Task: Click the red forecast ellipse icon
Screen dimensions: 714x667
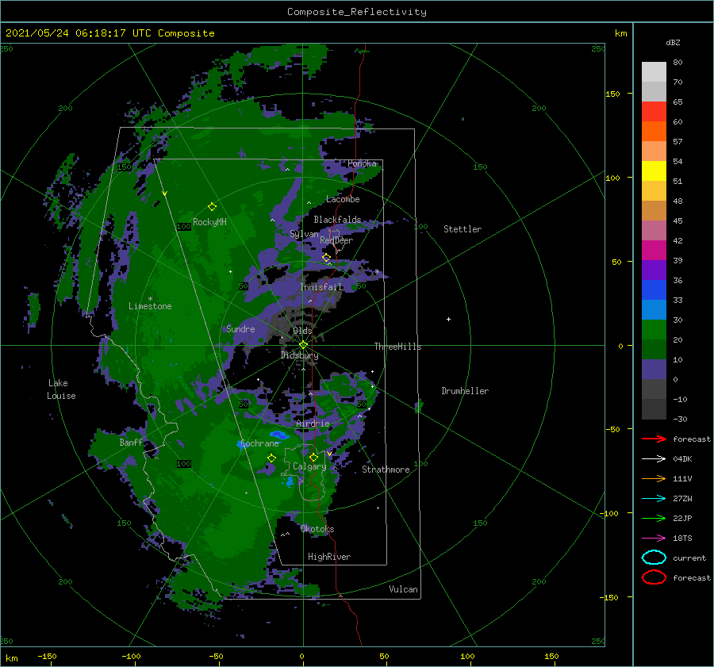Action: [x=654, y=577]
